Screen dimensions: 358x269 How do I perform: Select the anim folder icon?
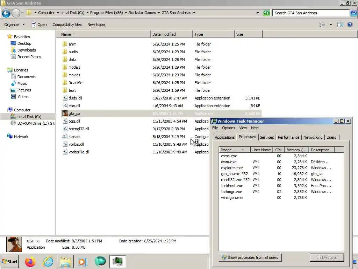coord(65,44)
